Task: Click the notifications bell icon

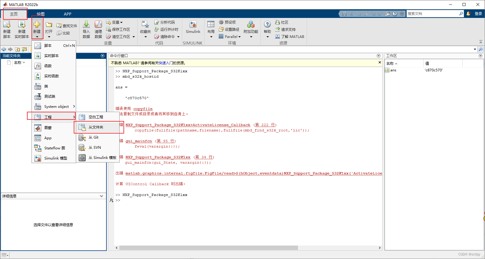Action: click(469, 14)
